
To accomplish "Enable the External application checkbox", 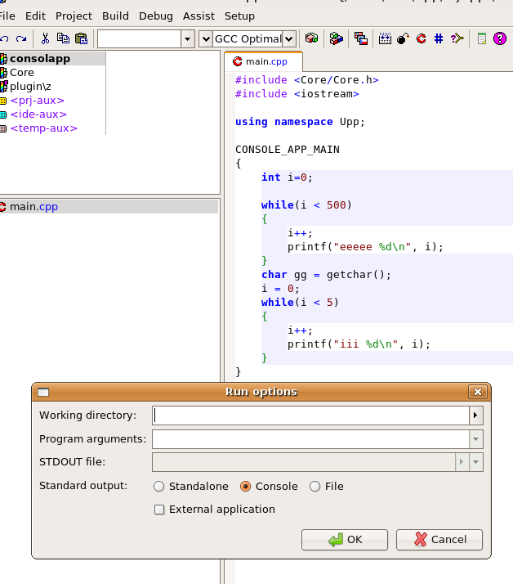I will [x=159, y=510].
